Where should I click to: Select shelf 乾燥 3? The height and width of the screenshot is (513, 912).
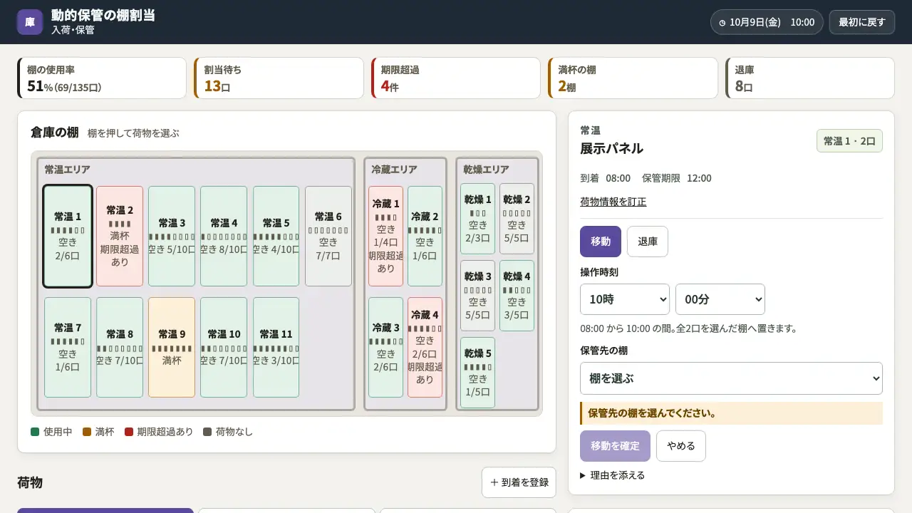[x=477, y=296]
